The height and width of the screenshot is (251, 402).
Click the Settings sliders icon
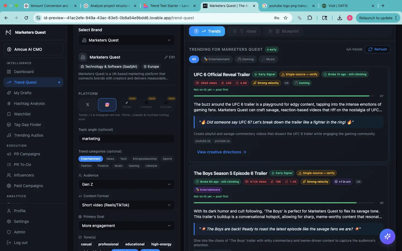(9, 221)
